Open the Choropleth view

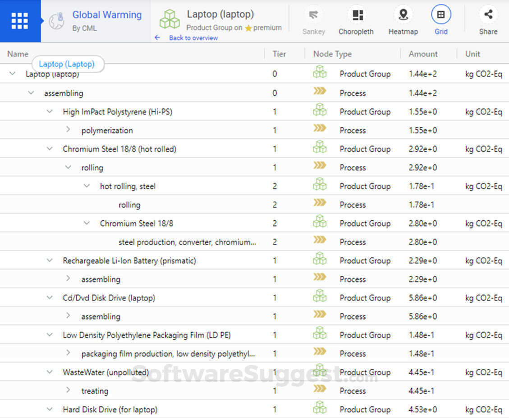tap(356, 15)
